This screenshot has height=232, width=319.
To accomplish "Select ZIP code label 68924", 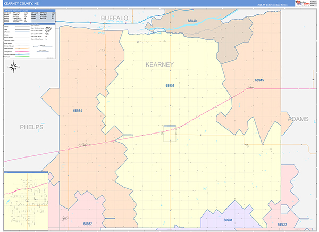I will click(78, 111).
